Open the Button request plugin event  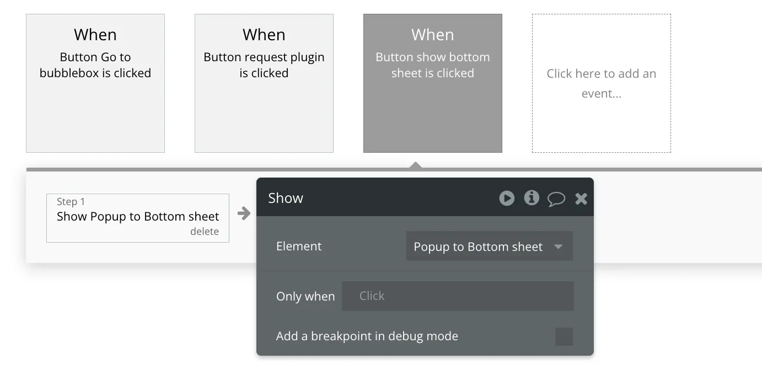click(x=264, y=83)
